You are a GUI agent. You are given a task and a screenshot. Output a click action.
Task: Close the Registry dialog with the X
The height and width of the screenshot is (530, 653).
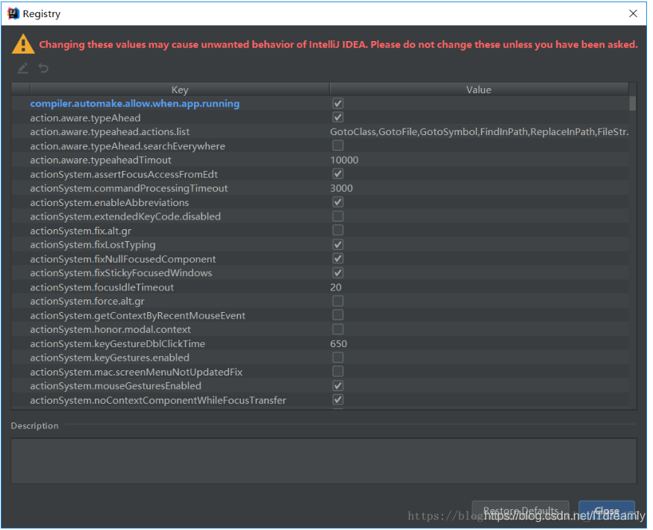[x=633, y=13]
